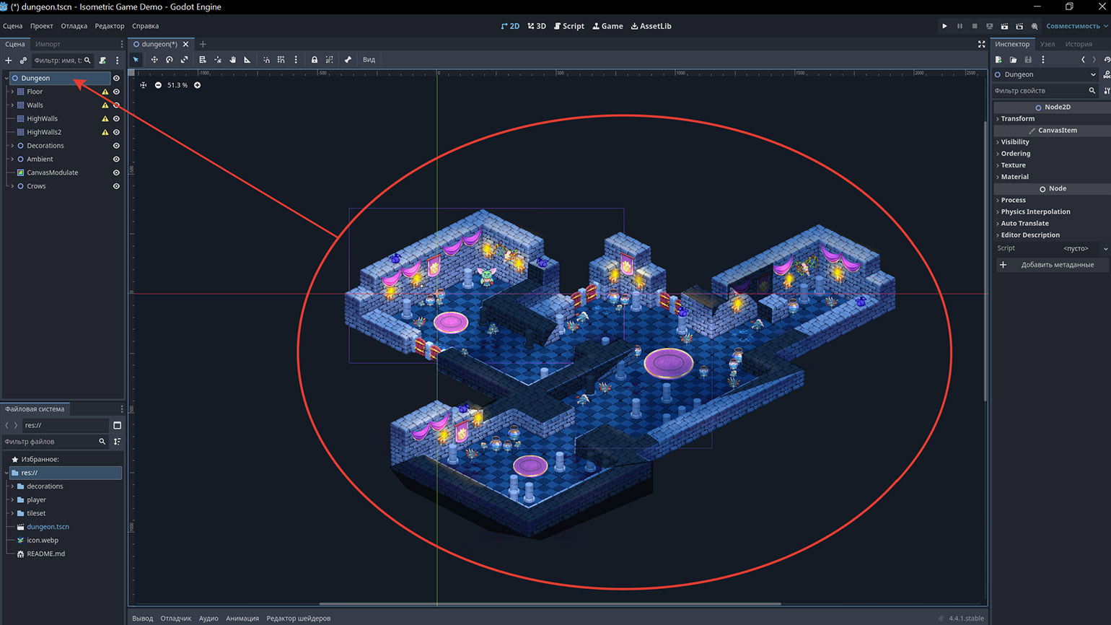Activate the Rotate tool
This screenshot has height=625, width=1111.
click(169, 60)
